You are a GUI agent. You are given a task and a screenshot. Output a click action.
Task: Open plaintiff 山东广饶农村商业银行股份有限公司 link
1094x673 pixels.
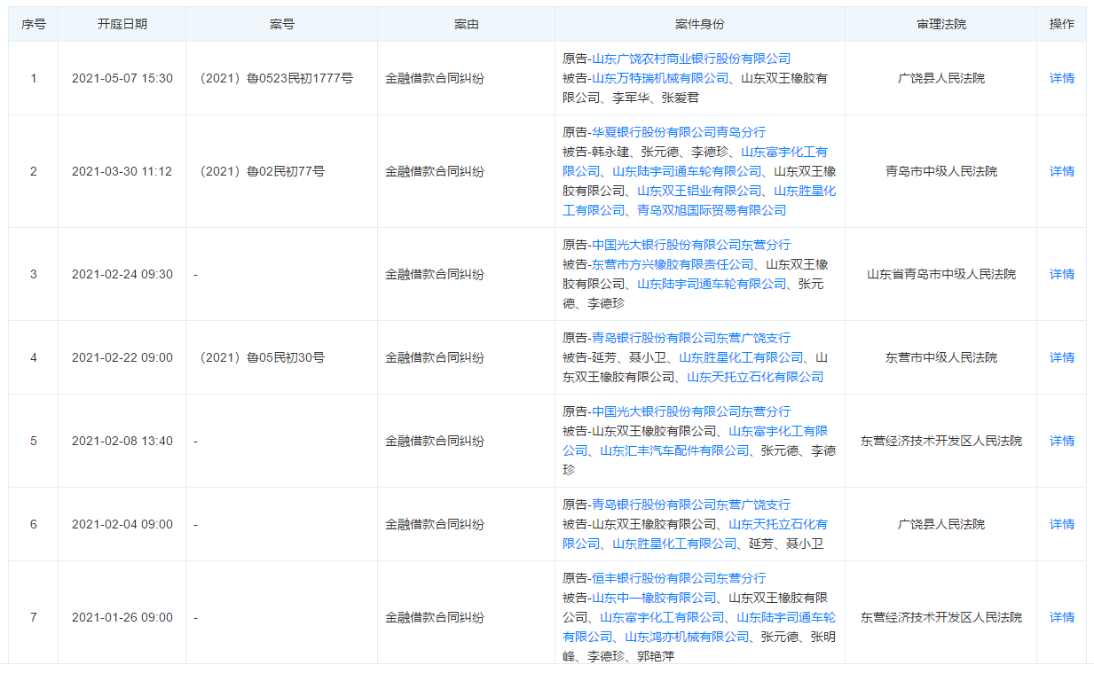691,59
